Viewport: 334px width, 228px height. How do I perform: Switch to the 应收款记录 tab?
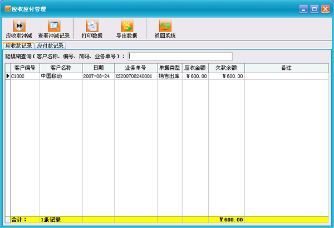19,45
